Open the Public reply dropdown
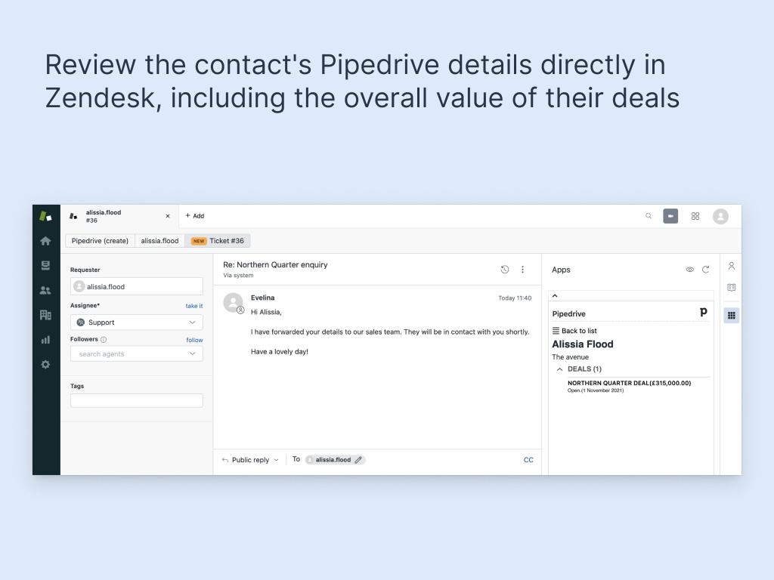The image size is (774, 580). coord(249,459)
